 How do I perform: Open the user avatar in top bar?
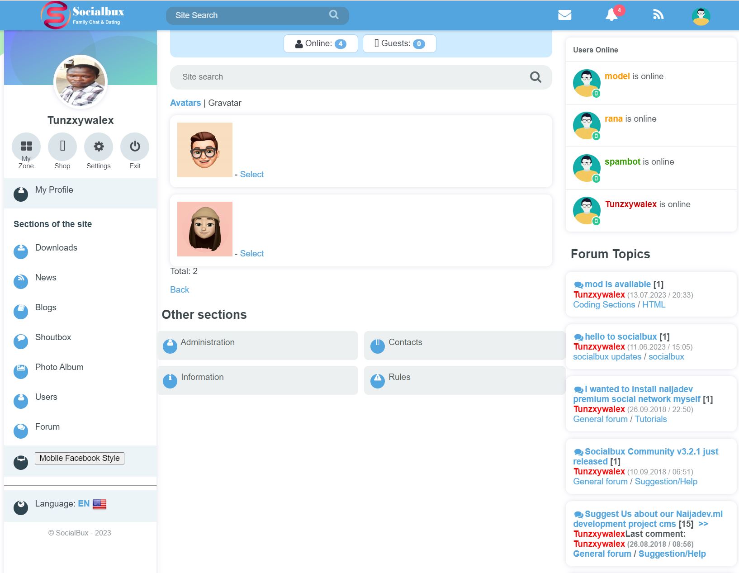pyautogui.click(x=701, y=16)
